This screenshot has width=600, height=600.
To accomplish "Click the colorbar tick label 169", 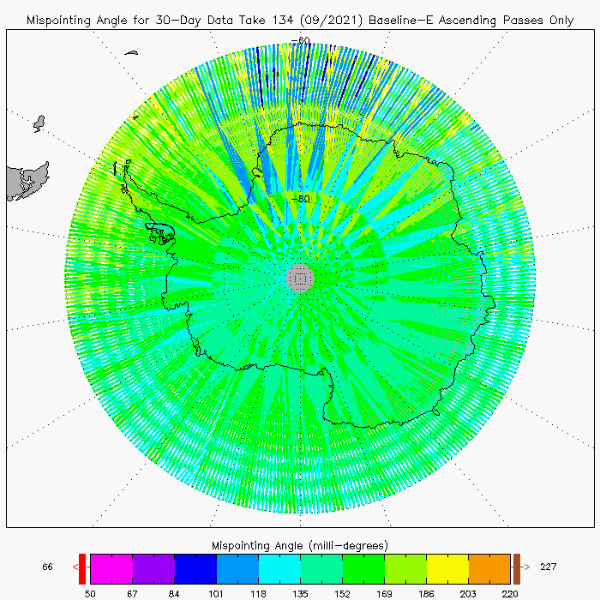I will tap(384, 594).
